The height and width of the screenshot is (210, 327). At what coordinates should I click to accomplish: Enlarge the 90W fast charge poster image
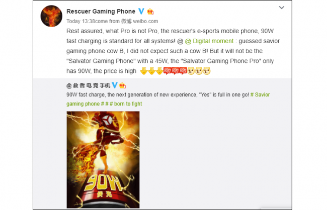click(x=103, y=160)
